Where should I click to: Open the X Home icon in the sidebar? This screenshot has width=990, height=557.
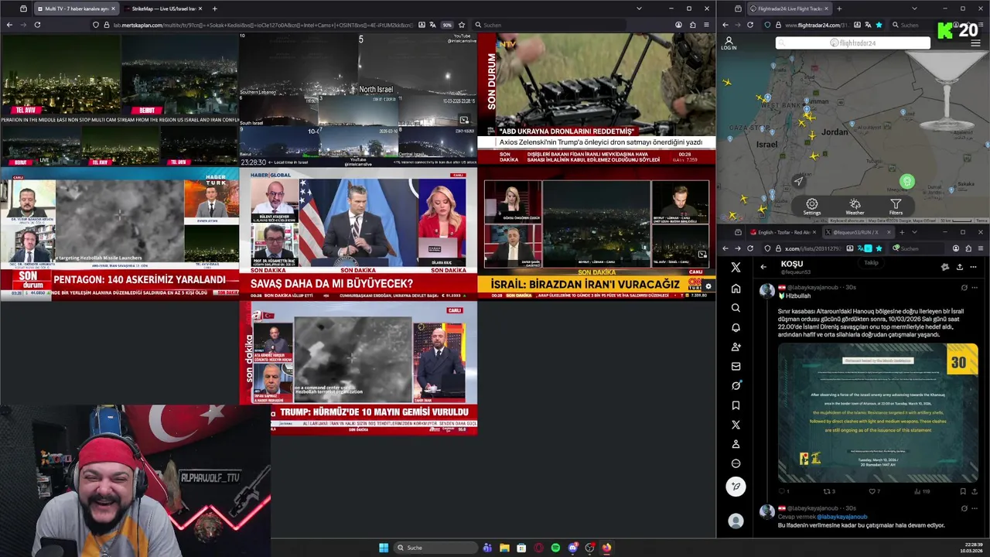pos(736,289)
